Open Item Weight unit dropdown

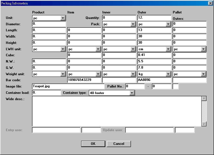click(98, 74)
